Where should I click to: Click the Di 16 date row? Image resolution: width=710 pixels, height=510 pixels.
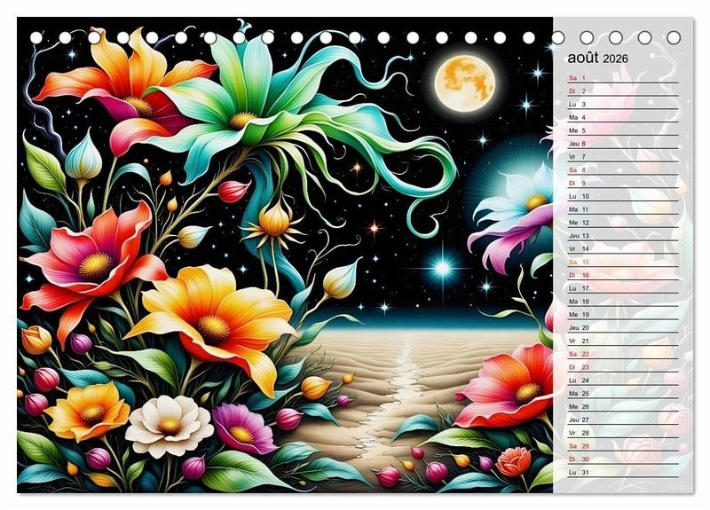(621, 275)
